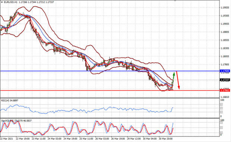The height and width of the screenshot is (142, 231).
Task: Click the 100 label on RSI scale
Action: point(222,100)
